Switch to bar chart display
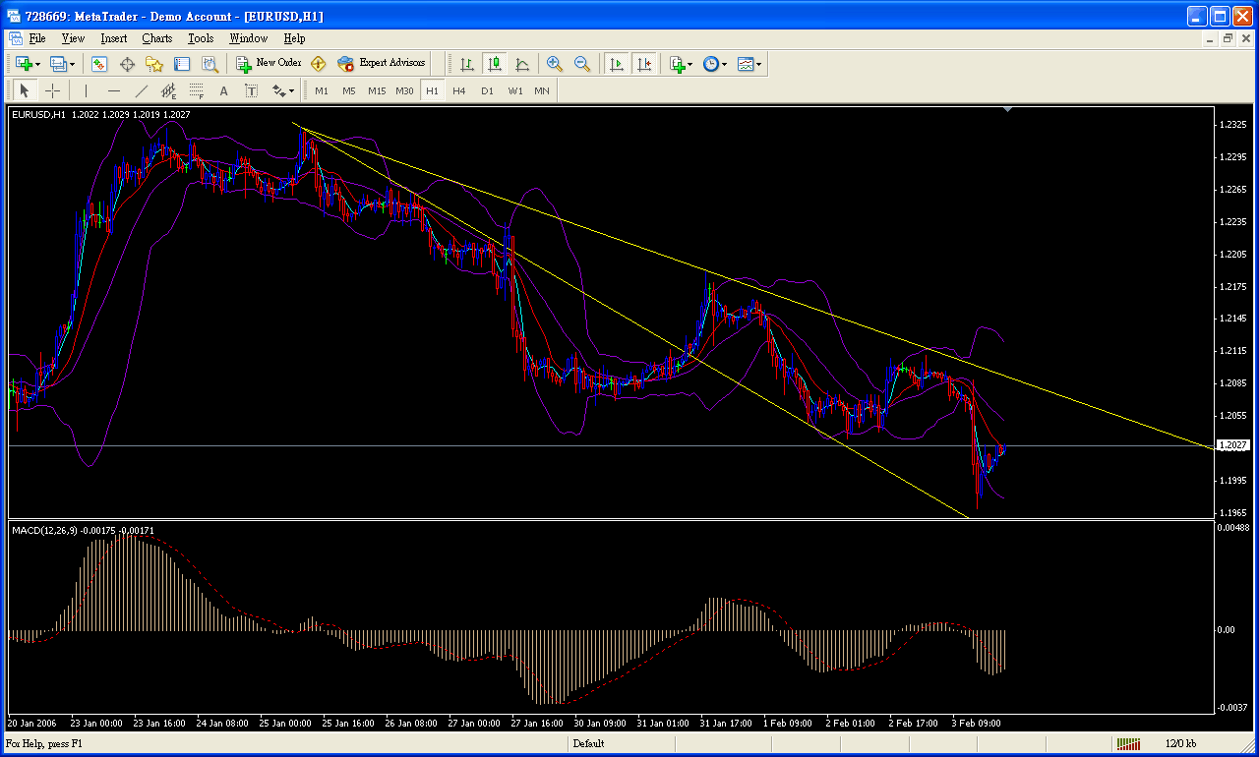 [x=467, y=64]
